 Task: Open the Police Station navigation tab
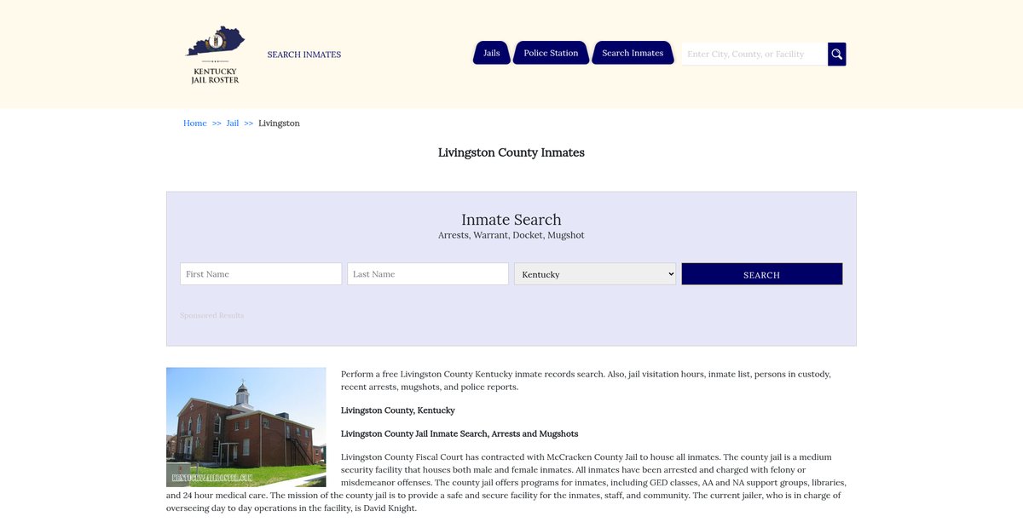click(x=551, y=53)
